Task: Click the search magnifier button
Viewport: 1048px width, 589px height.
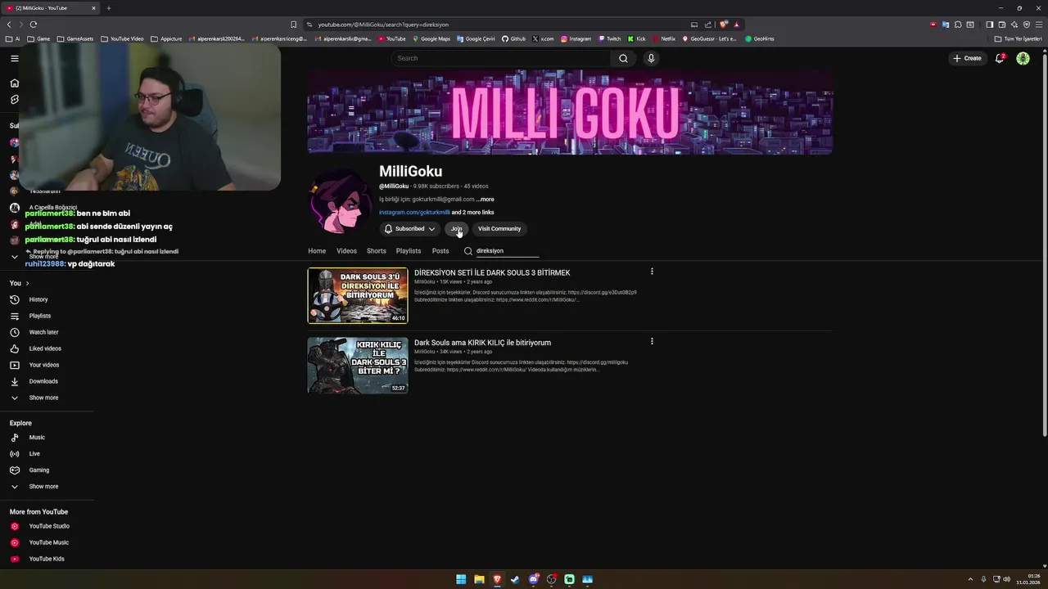Action: tap(623, 58)
